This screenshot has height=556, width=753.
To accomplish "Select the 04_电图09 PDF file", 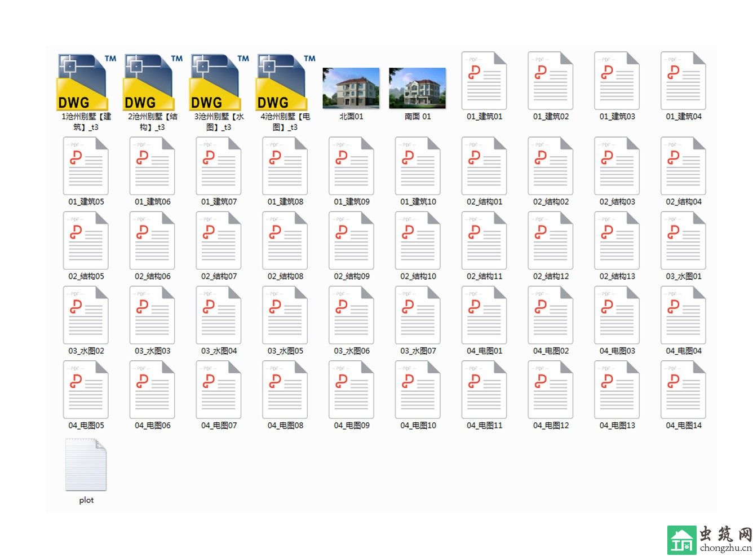I will pyautogui.click(x=351, y=390).
